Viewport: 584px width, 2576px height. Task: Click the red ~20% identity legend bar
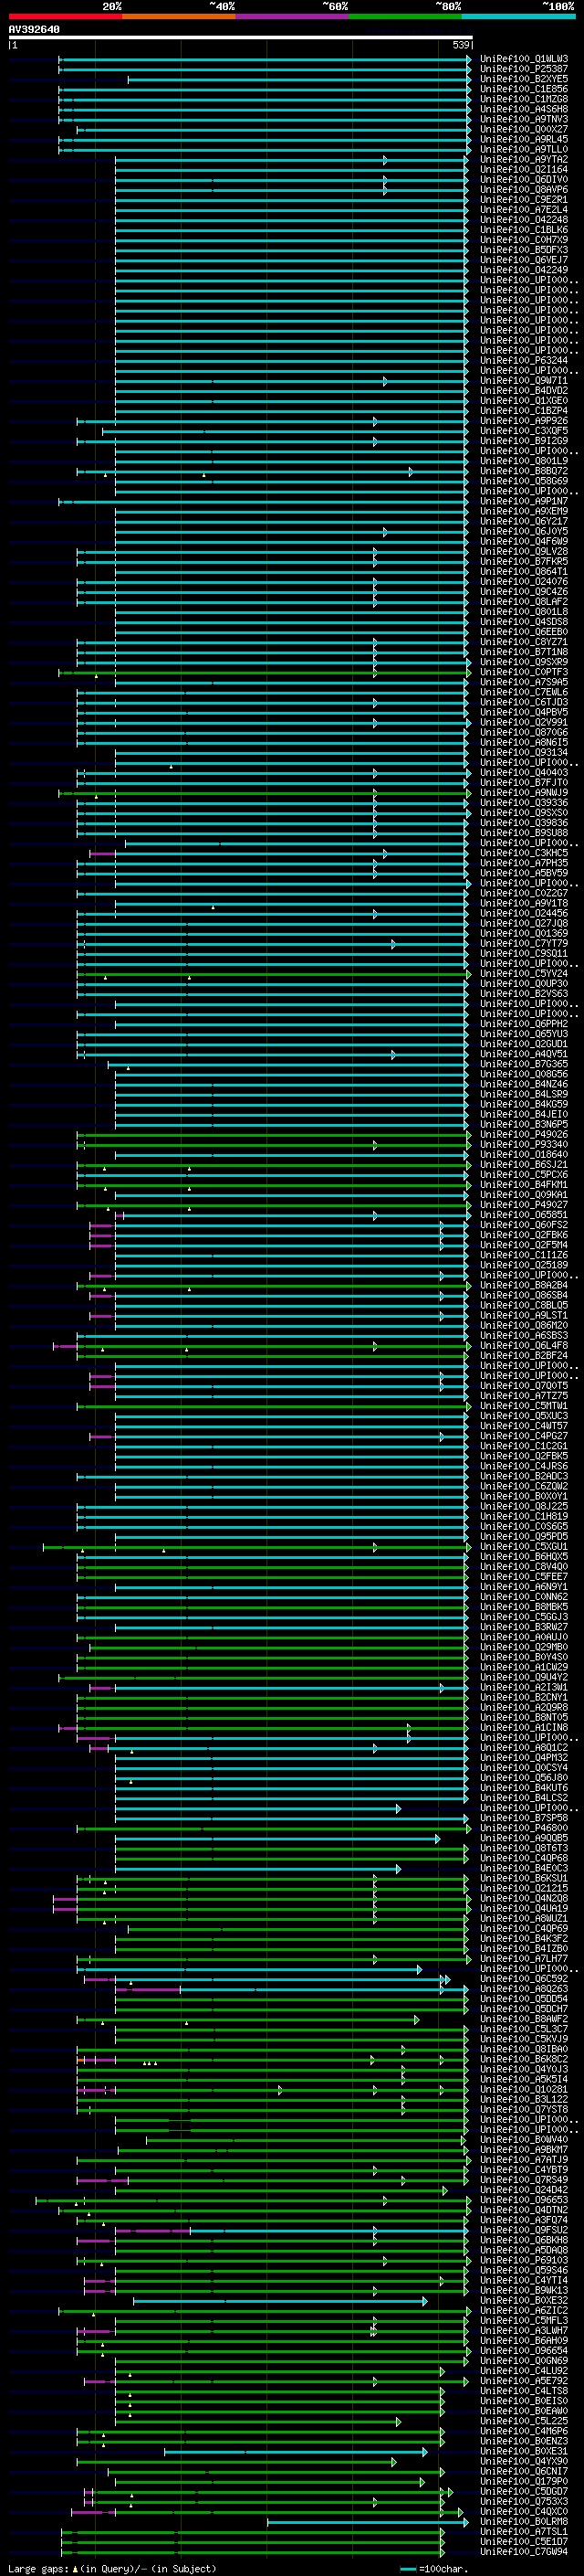[x=65, y=17]
